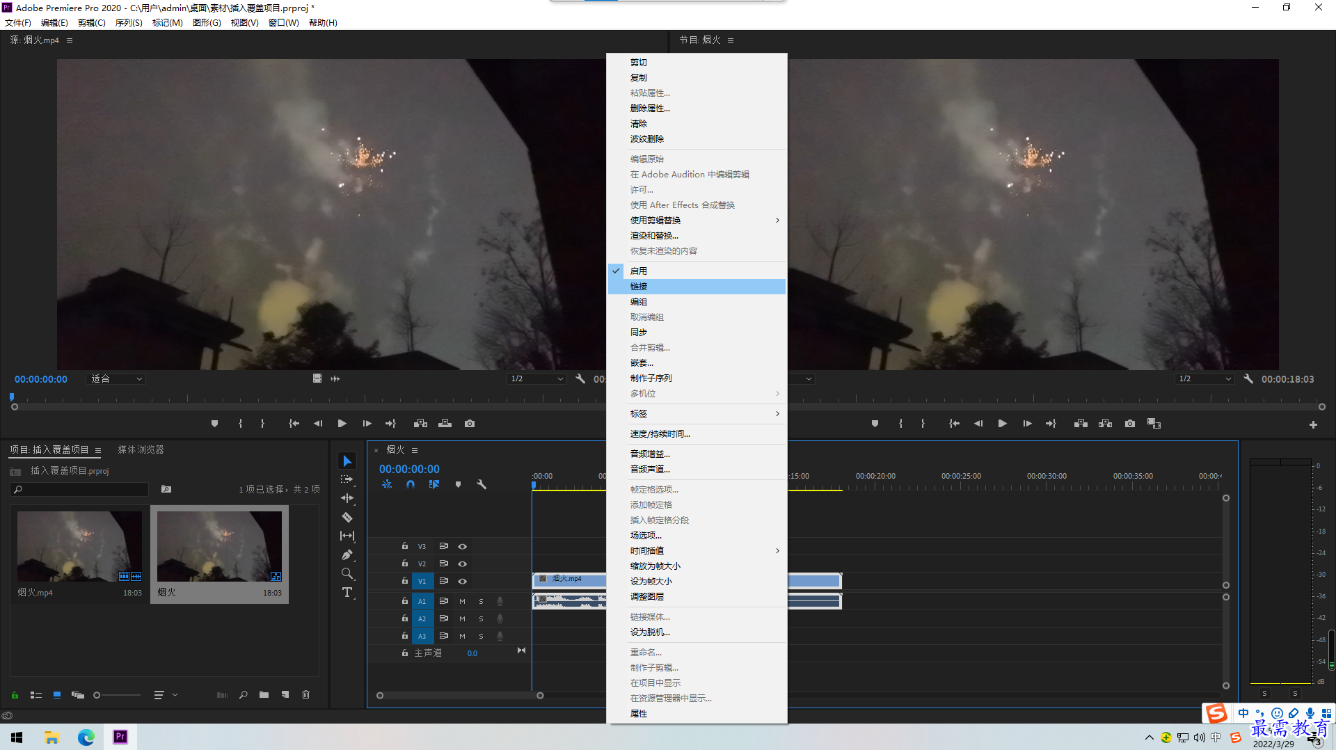
Task: Toggle Snap in timeline
Action: tap(411, 484)
